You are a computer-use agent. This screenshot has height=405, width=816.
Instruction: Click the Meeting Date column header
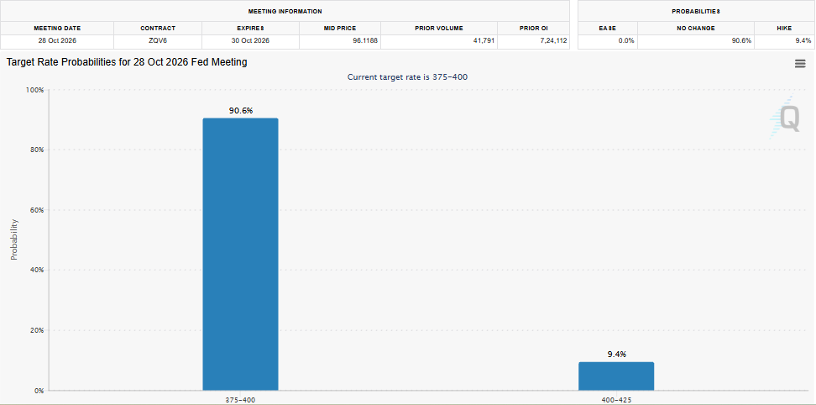click(x=57, y=28)
